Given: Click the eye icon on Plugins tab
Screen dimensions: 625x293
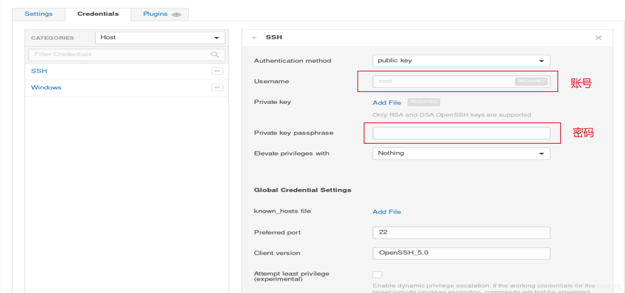Looking at the screenshot, I should [176, 15].
